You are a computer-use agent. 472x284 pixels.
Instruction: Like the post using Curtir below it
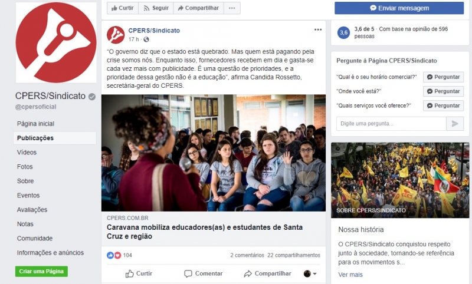139,273
